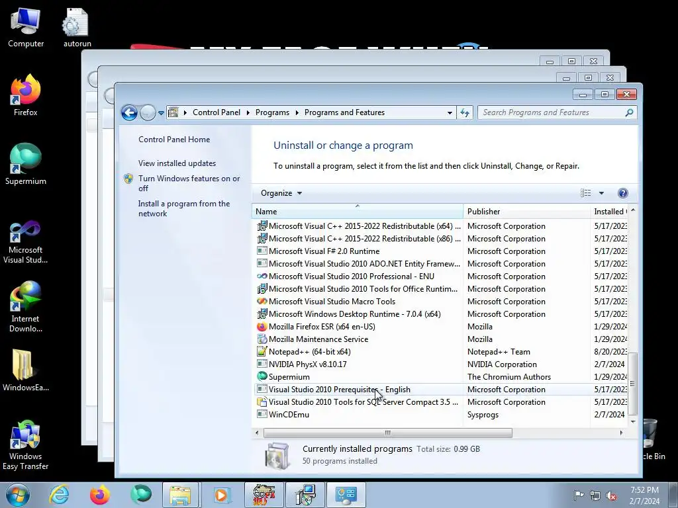
Task: Expand arrow after Programs breadcrumb
Action: pos(297,112)
